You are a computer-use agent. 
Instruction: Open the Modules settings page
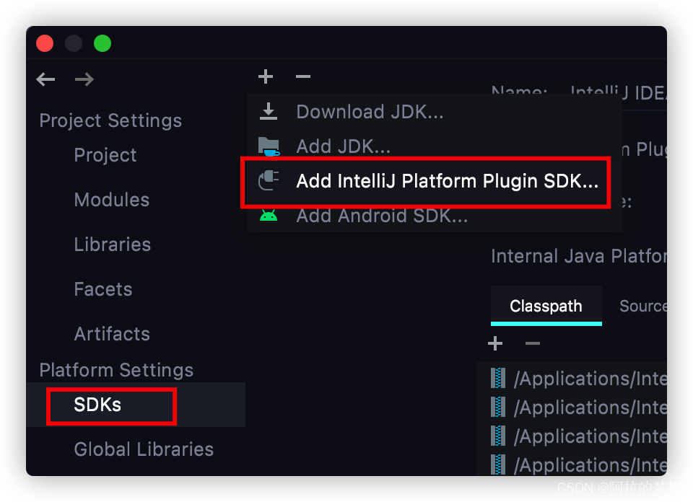[x=112, y=200]
